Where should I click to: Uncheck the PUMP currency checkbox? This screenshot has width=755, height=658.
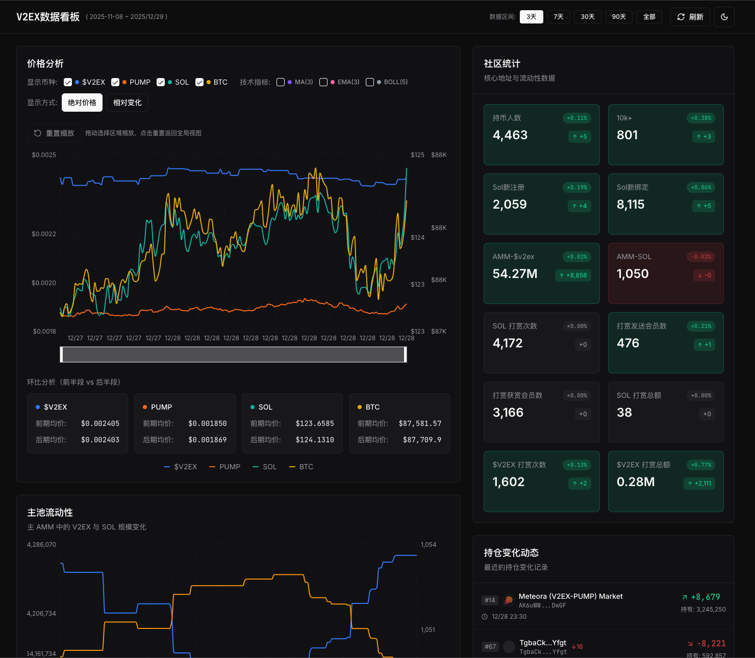point(115,82)
